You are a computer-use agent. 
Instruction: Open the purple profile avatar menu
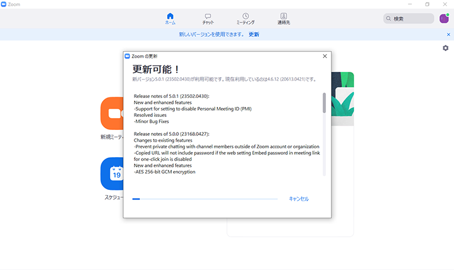coord(444,18)
